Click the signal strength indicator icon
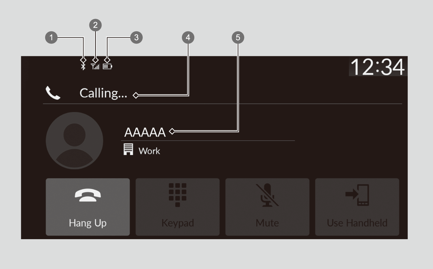Image resolution: width=433 pixels, height=269 pixels. (95, 67)
